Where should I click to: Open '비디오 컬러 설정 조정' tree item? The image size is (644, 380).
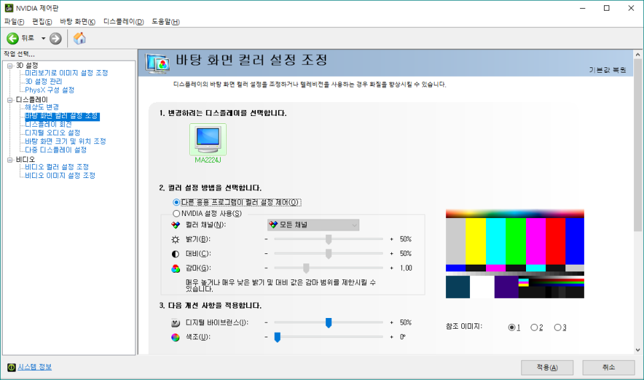click(57, 167)
